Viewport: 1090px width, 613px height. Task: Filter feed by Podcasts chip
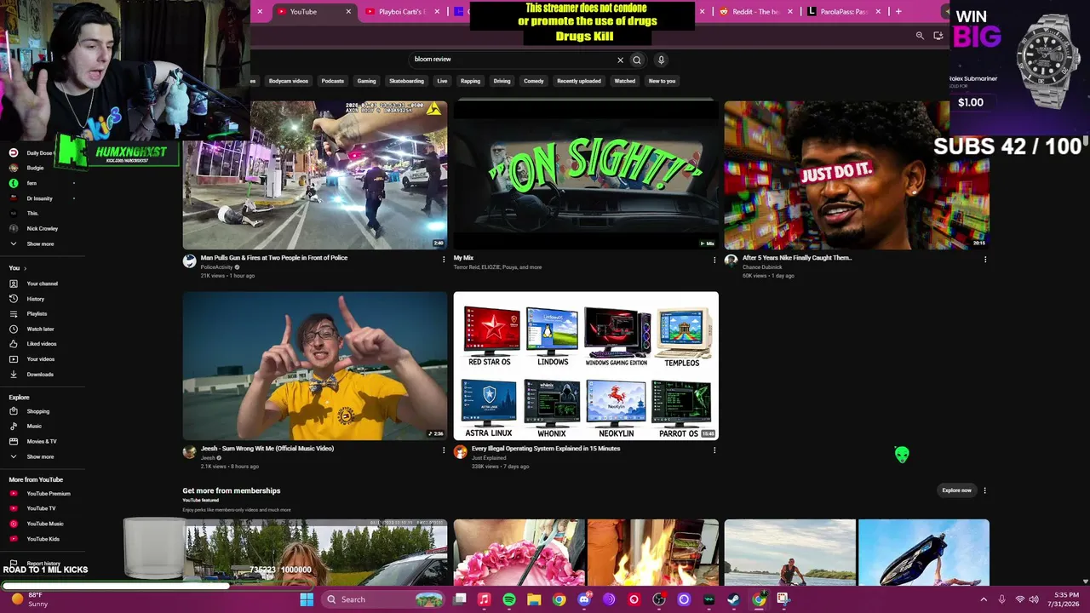pyautogui.click(x=333, y=81)
